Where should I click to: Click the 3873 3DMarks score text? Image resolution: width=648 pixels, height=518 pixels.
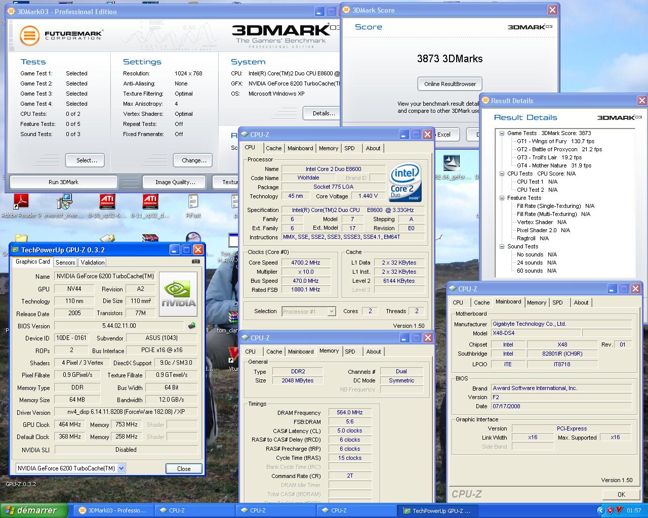click(450, 59)
